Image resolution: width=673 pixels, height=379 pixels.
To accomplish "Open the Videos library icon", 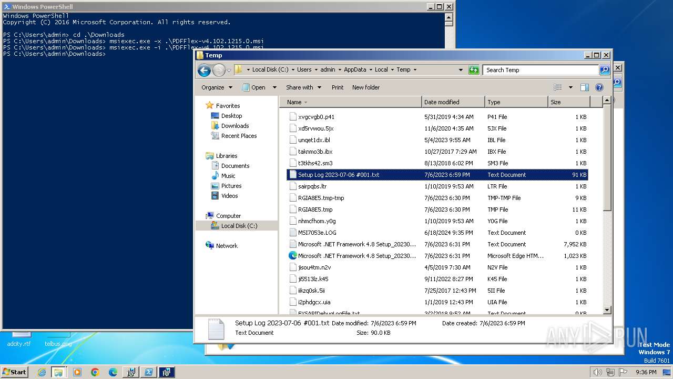I will (x=215, y=196).
